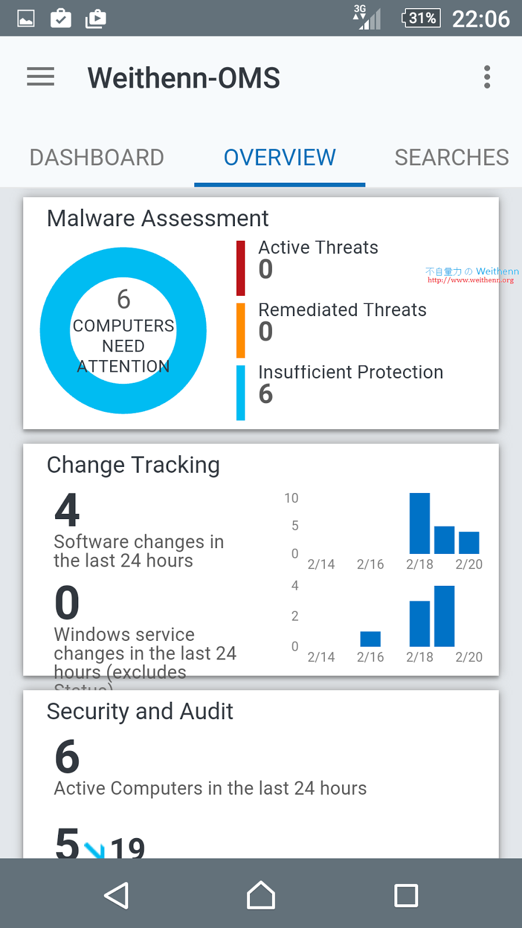The width and height of the screenshot is (522, 928).
Task: Tap the Android home button
Action: coord(261,896)
